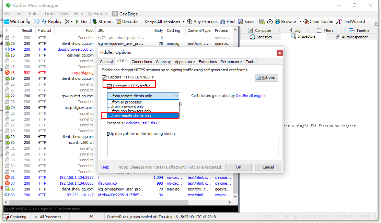The image size is (381, 223).
Task: Switch to the Composer tab
Action: coord(260,30)
